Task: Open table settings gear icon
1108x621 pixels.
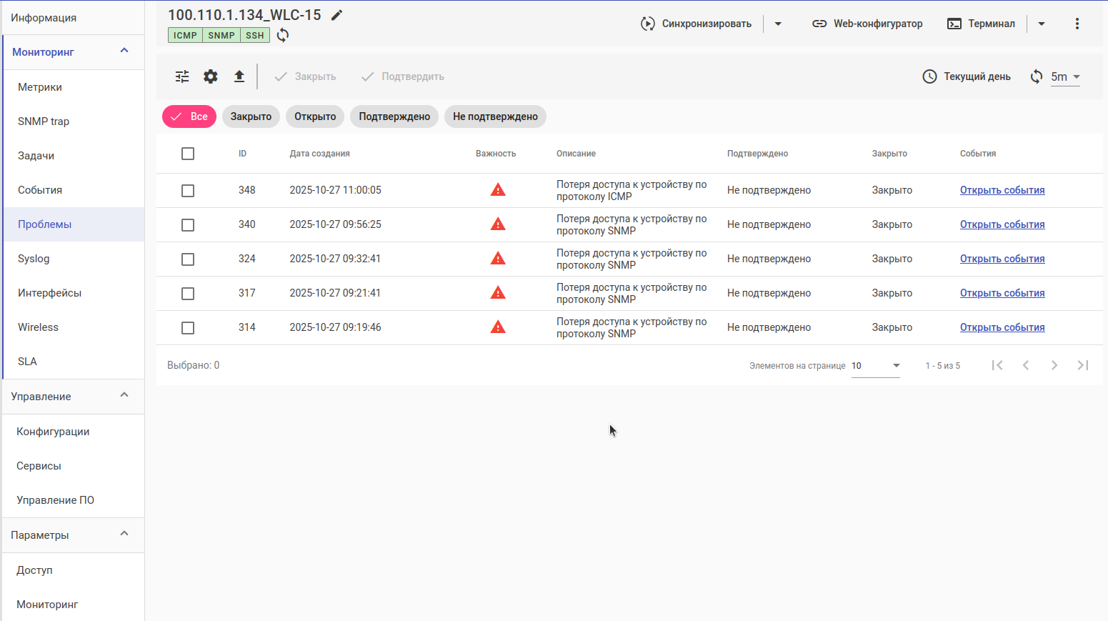Action: [x=211, y=76]
